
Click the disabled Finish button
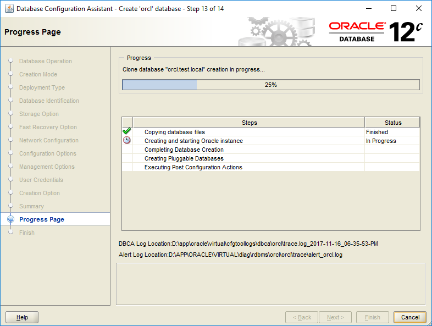373,317
